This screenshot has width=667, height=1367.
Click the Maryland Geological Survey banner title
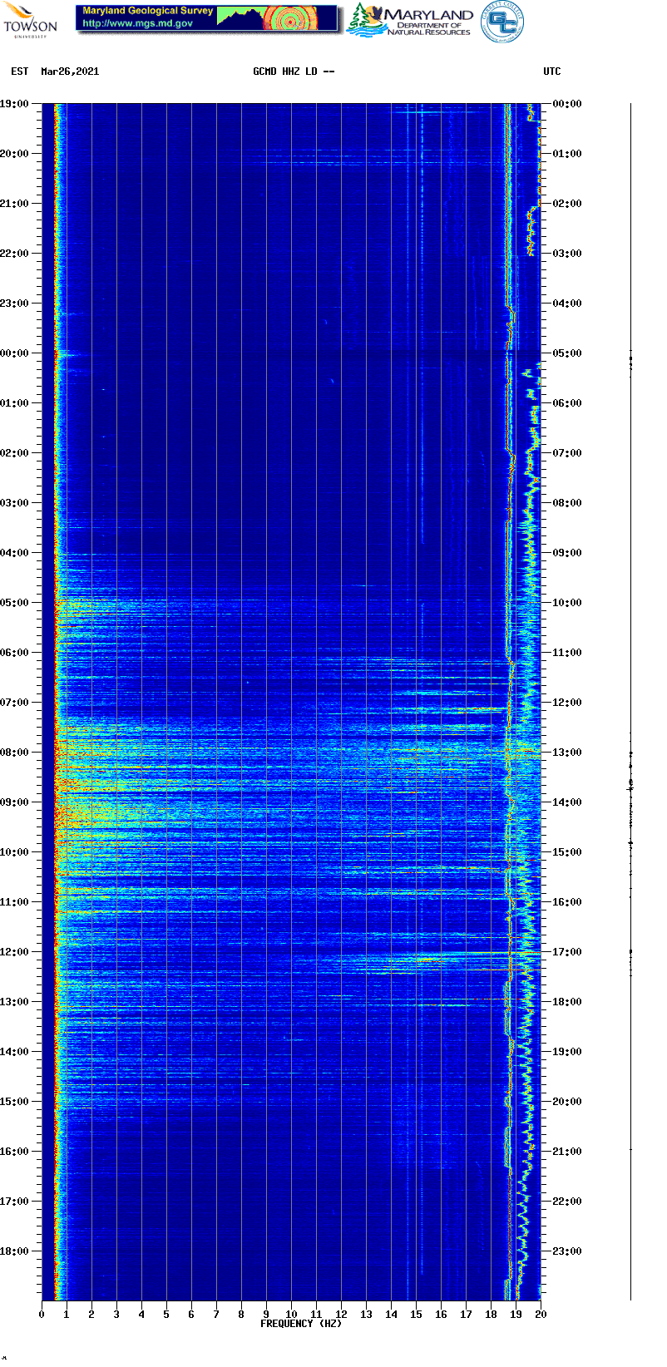pos(147,12)
